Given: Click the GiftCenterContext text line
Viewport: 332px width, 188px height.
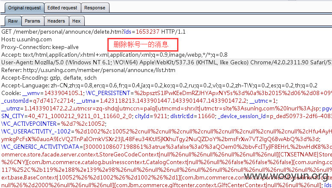Looking at the screenshot, I should [x=166, y=185].
